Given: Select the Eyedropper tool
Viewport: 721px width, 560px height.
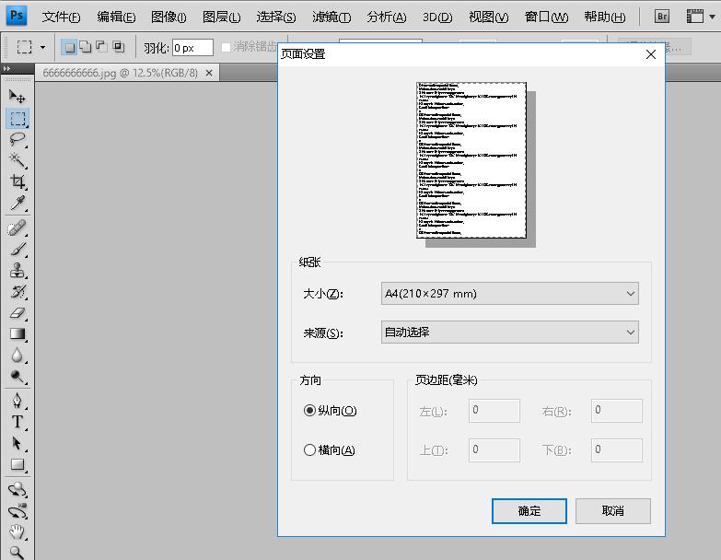Looking at the screenshot, I should pos(17,203).
